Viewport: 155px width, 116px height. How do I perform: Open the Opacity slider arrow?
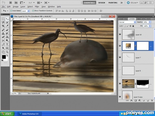coord(150,22)
